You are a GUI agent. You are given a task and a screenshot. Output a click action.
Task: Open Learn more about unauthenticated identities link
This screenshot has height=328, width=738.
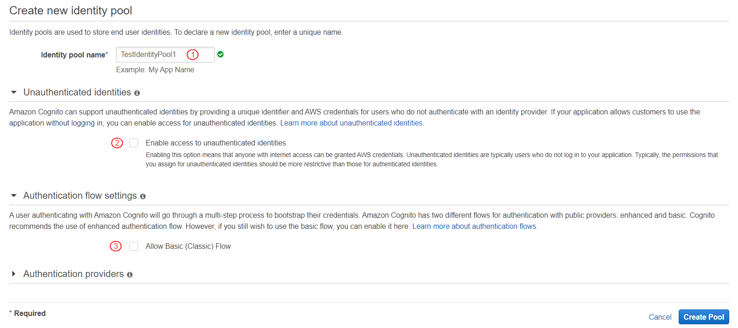click(352, 123)
